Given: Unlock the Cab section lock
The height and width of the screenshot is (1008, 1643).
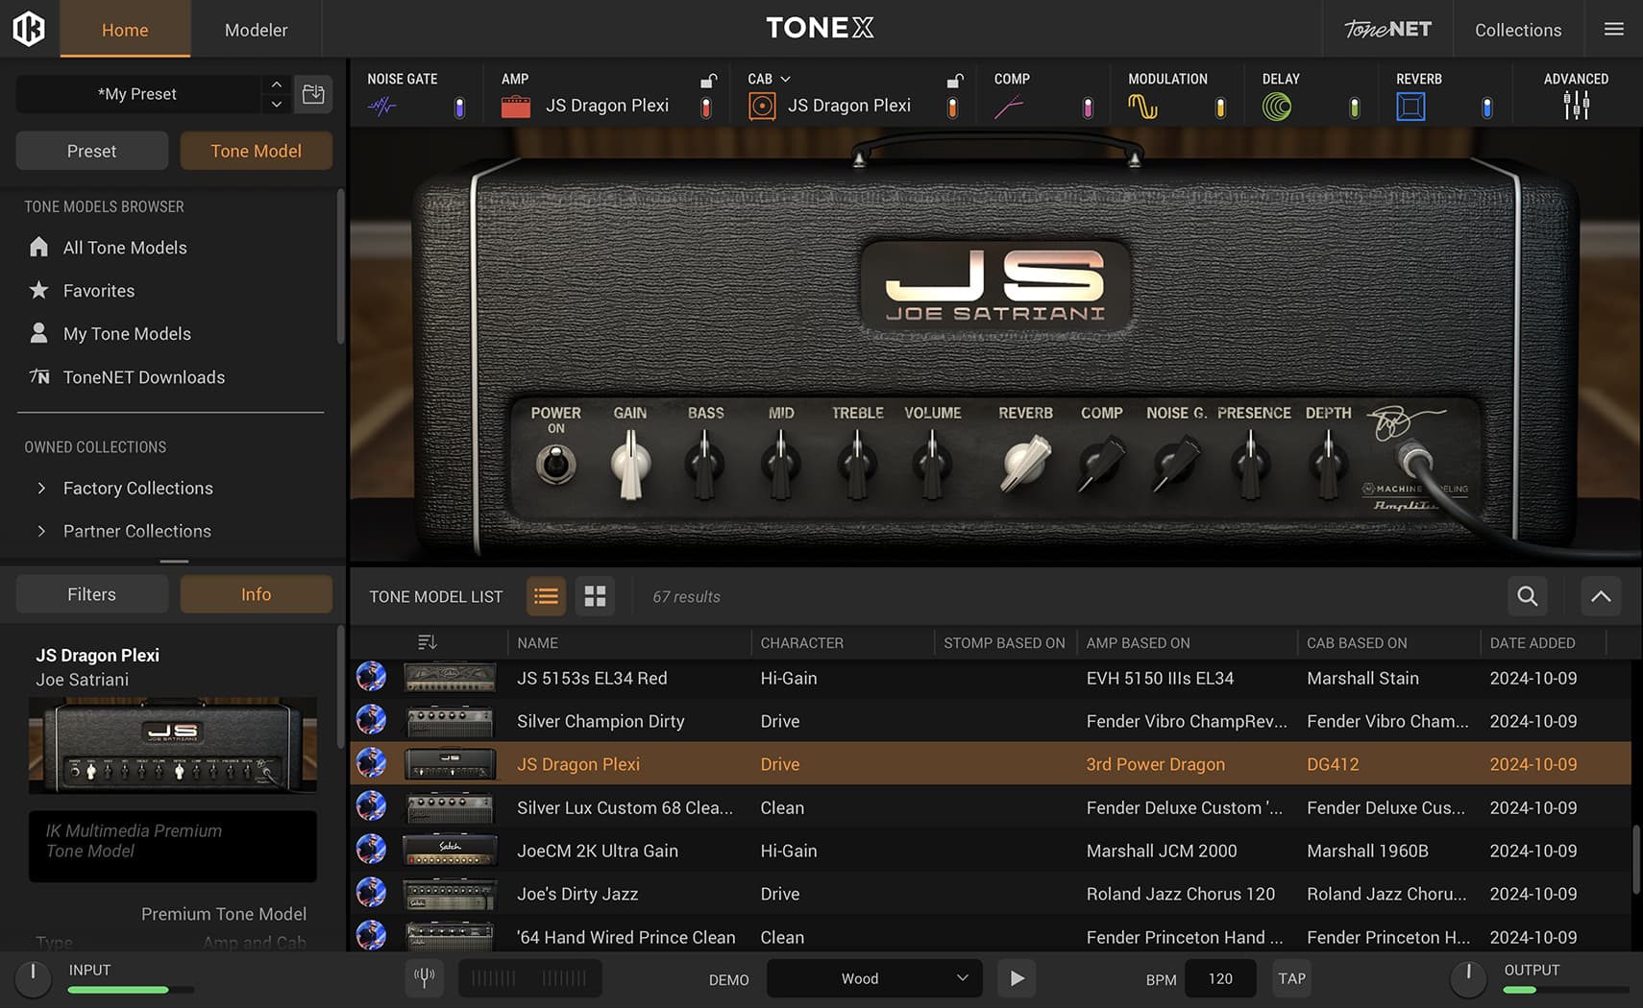Looking at the screenshot, I should pos(954,81).
